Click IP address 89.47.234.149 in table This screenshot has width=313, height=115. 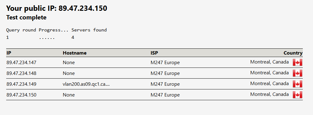click(21, 84)
